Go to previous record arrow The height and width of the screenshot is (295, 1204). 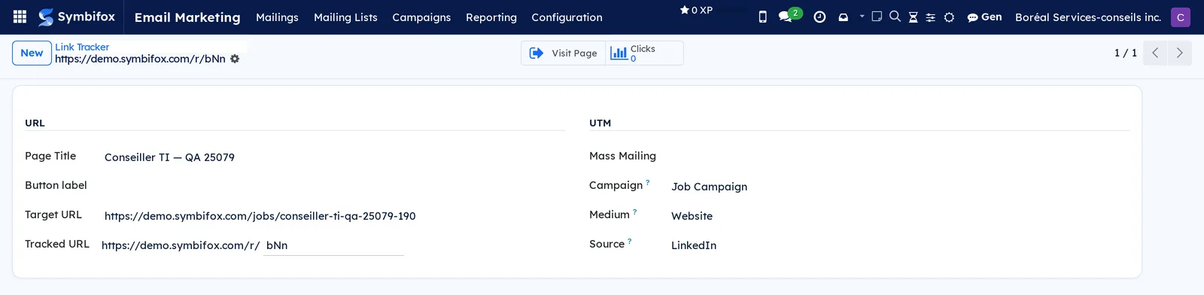point(1155,53)
